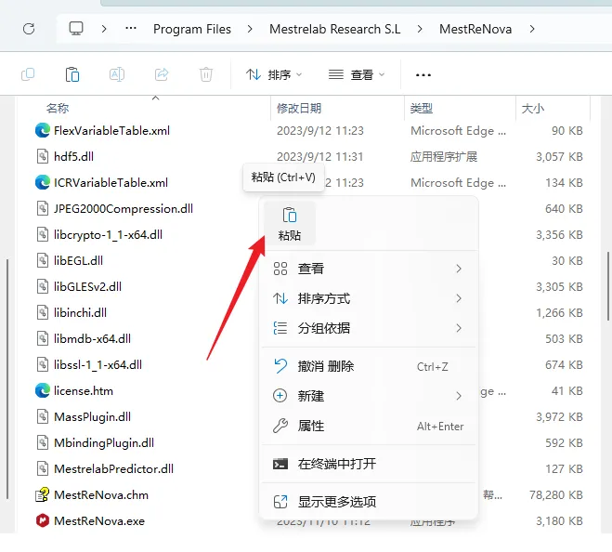612x552 pixels.
Task: Click the dll icon beside hdf5.dll
Action: (43, 157)
